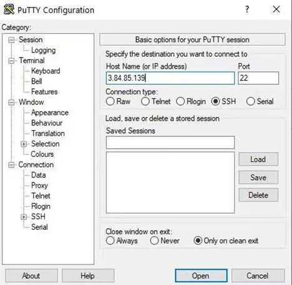Go to the Colours settings panel
This screenshot has height=285, width=292.
[x=42, y=154]
